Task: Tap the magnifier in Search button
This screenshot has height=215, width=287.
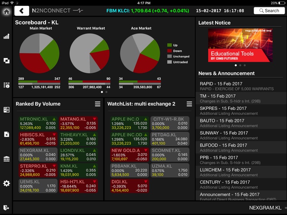Action: point(261,11)
